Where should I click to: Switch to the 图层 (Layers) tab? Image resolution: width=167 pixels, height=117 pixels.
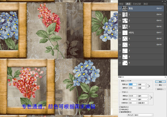pyautogui.click(x=121, y=4)
